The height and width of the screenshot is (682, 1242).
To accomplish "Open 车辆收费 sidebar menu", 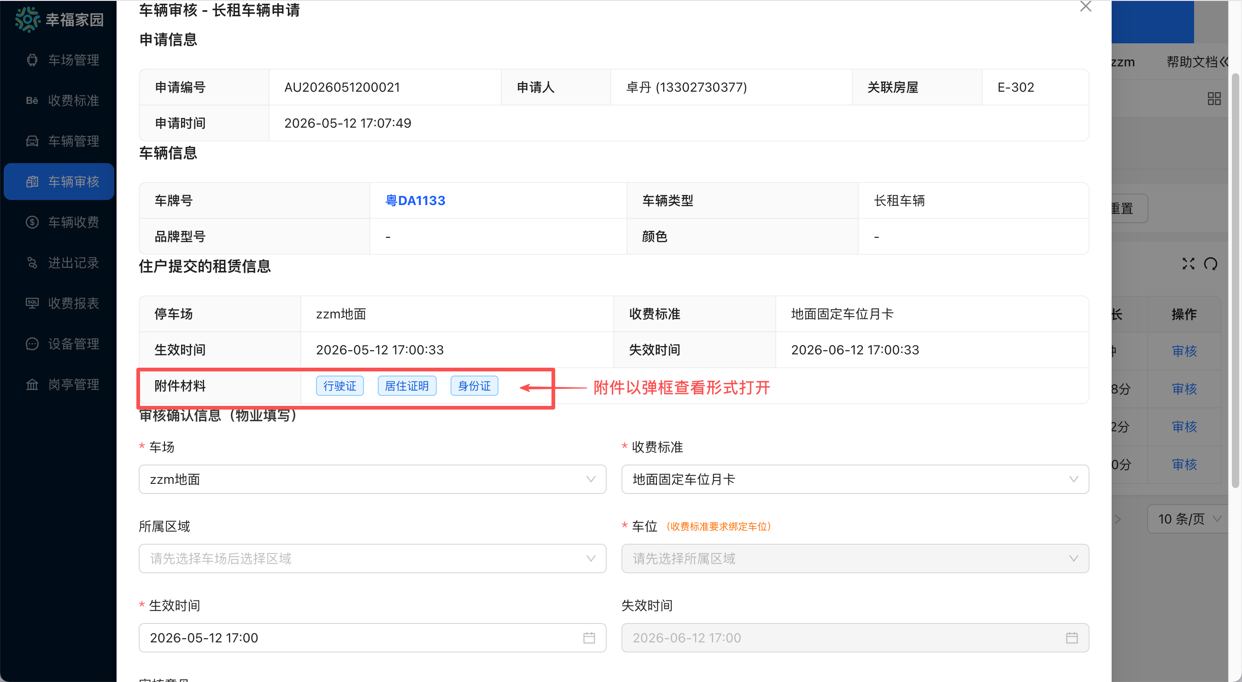I will 59,222.
